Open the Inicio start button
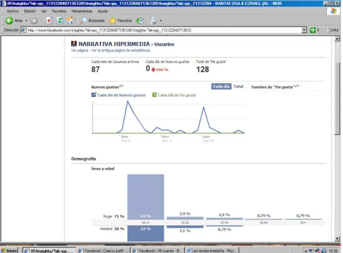Viewport: 343px width, 253px height. click(9, 250)
